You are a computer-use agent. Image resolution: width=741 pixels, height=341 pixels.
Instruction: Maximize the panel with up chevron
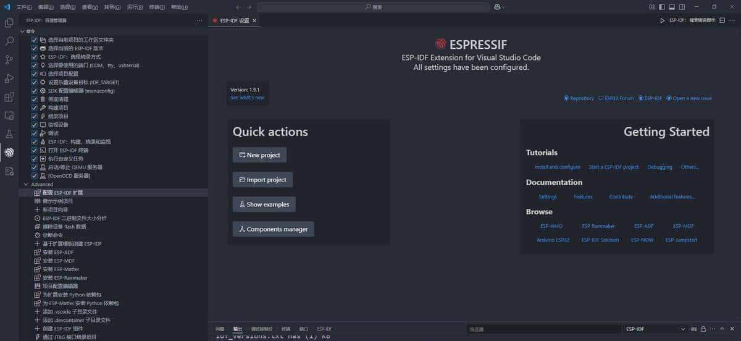tap(723, 329)
